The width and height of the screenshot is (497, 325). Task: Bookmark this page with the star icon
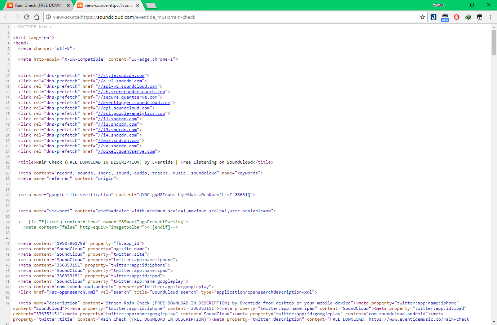[423, 17]
